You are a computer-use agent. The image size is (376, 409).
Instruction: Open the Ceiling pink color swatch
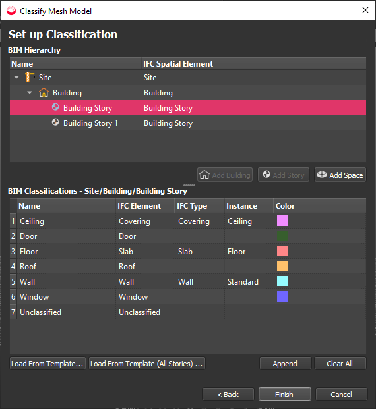tap(282, 221)
